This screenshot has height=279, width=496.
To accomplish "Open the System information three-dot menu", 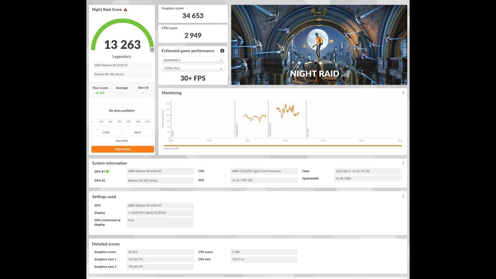I will tap(403, 163).
